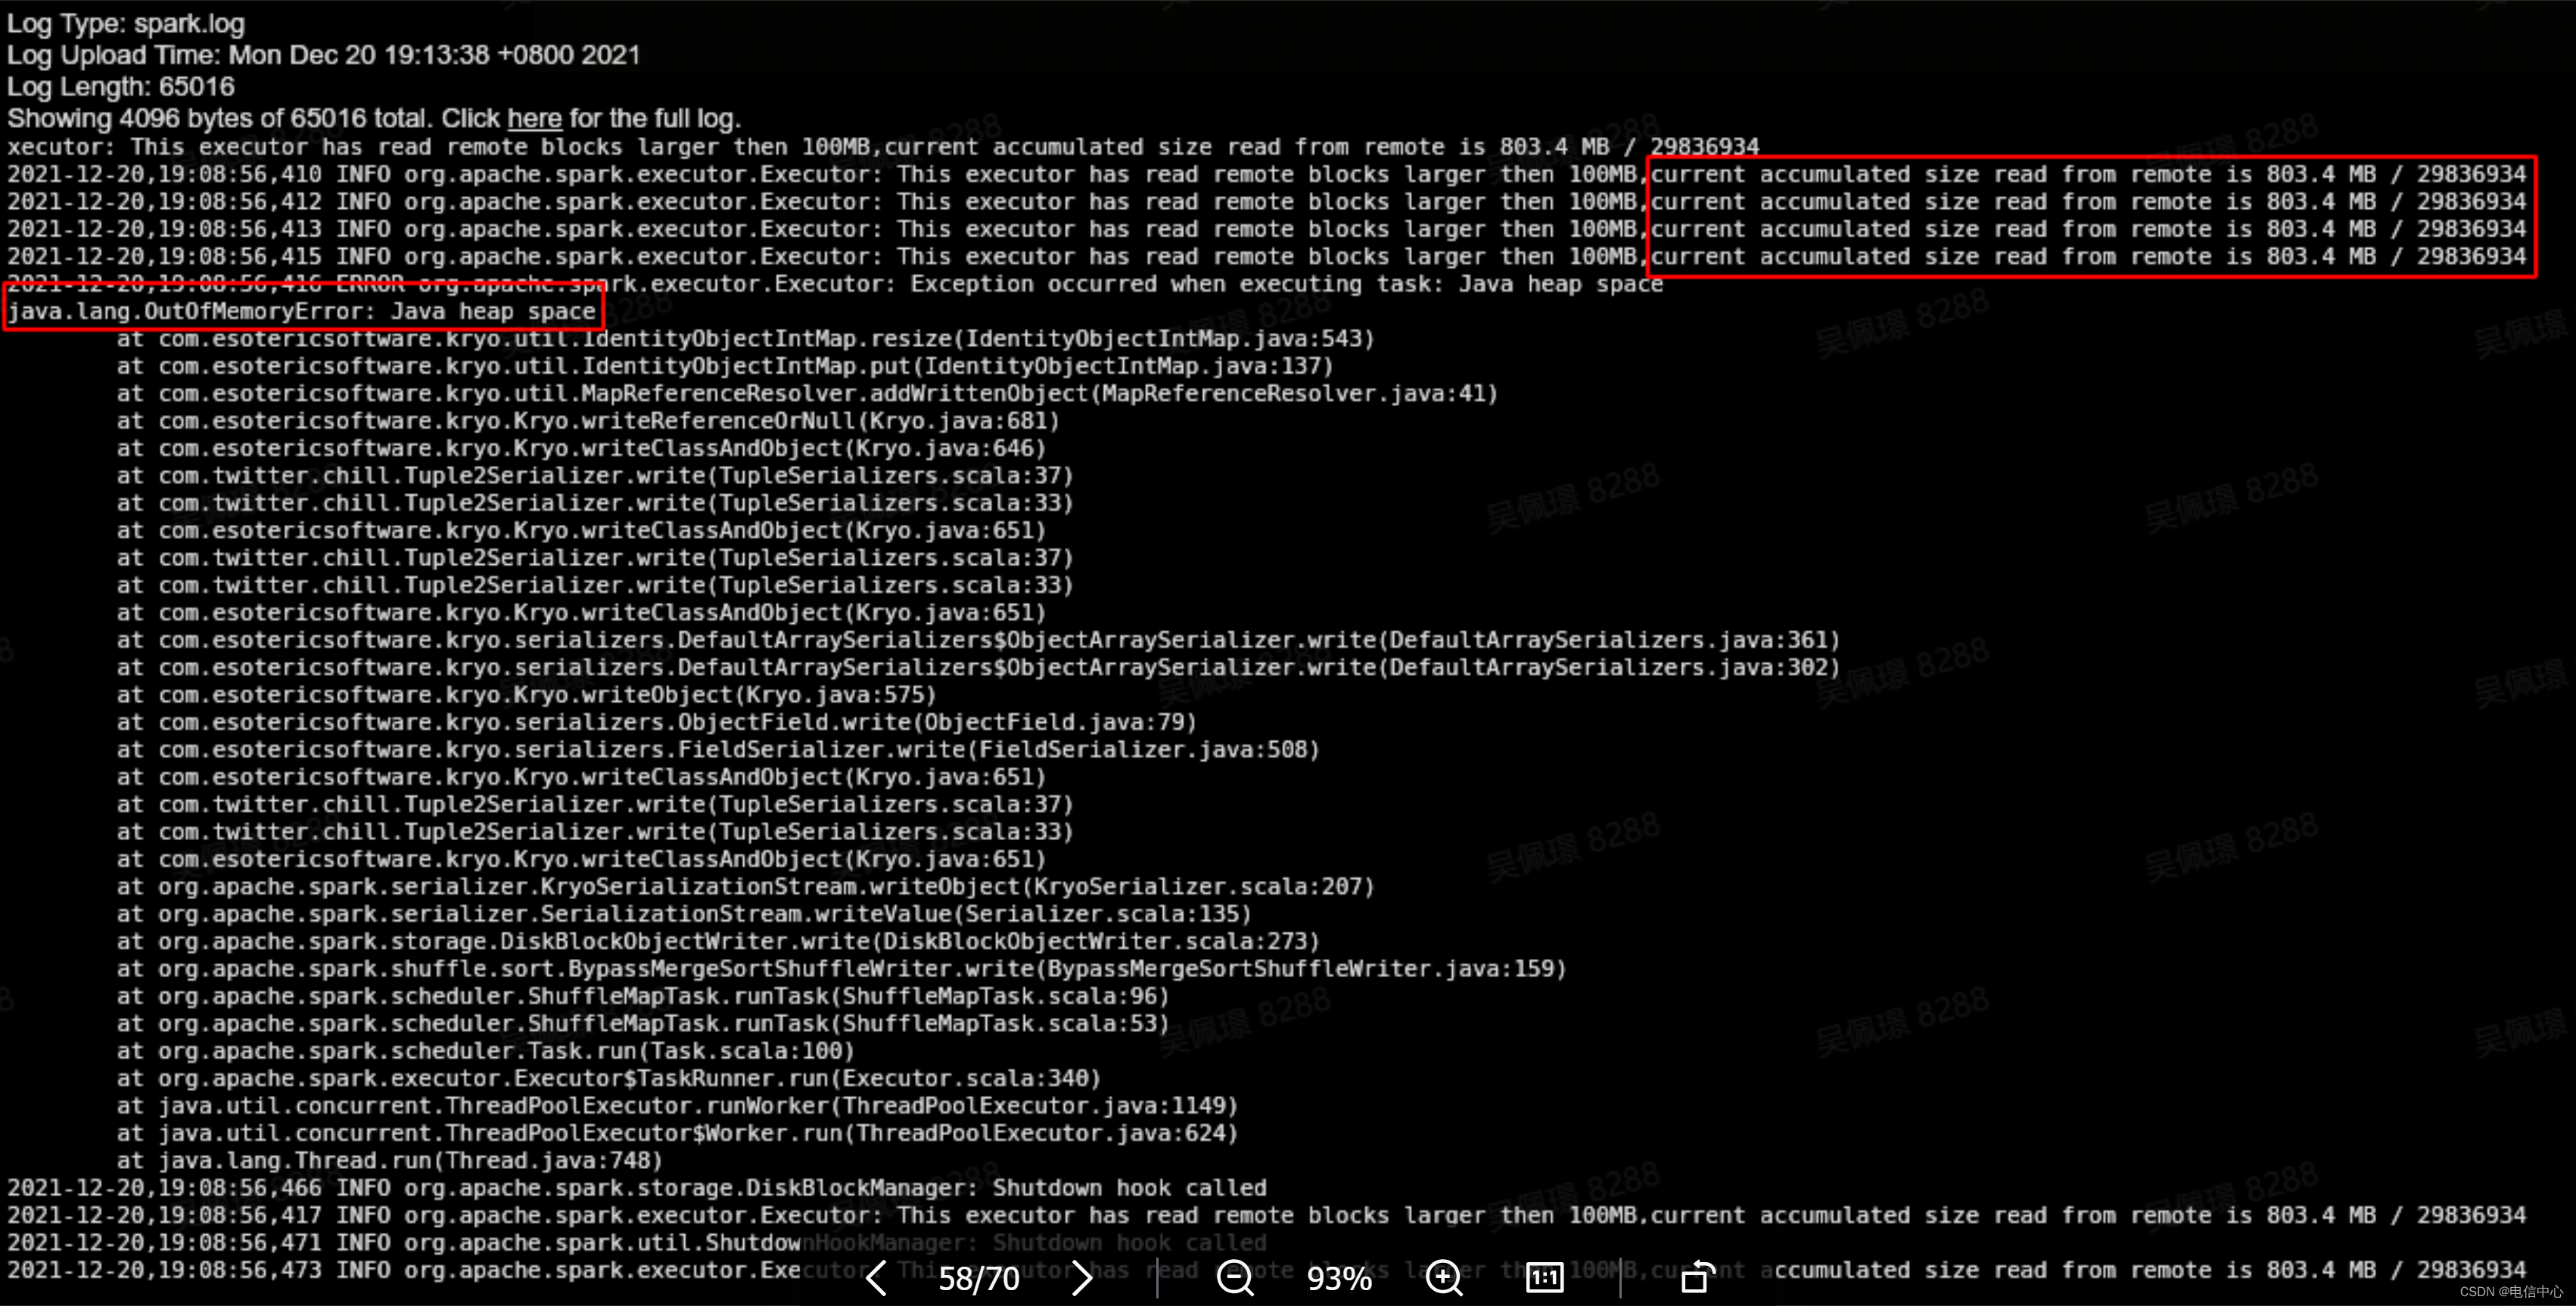2576x1306 pixels.
Task: Reset to original size with 1:1 icon
Action: 1544,1277
